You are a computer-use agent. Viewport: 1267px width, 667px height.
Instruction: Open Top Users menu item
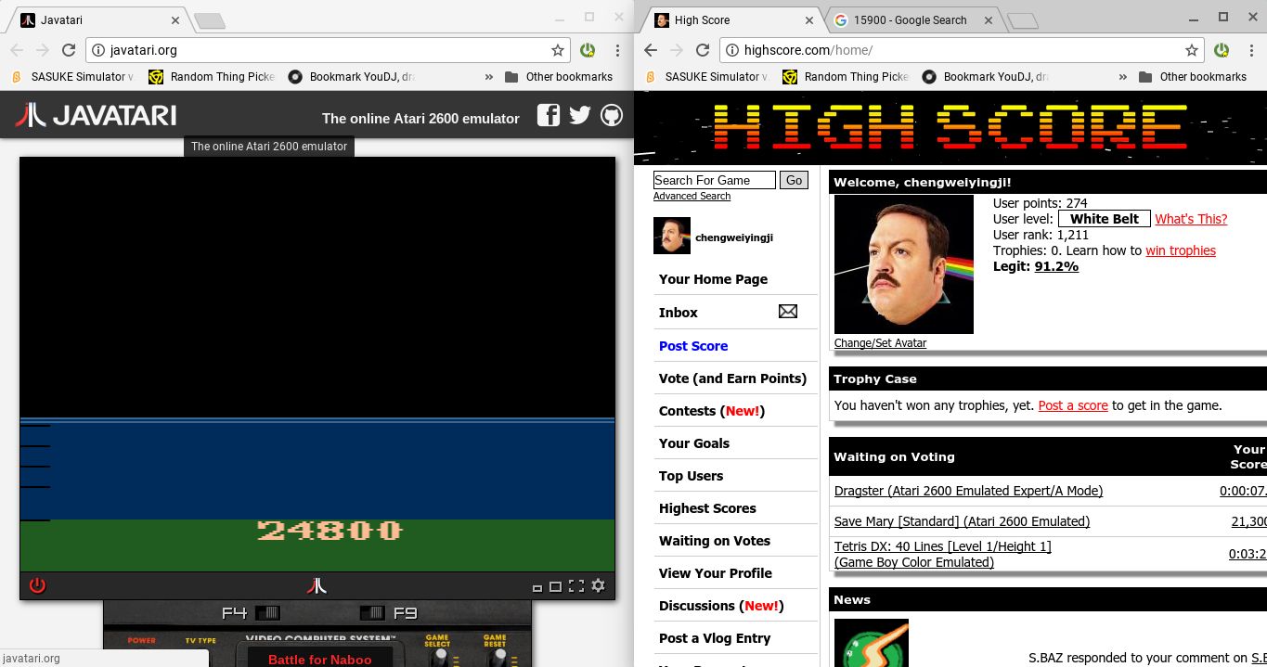point(691,476)
